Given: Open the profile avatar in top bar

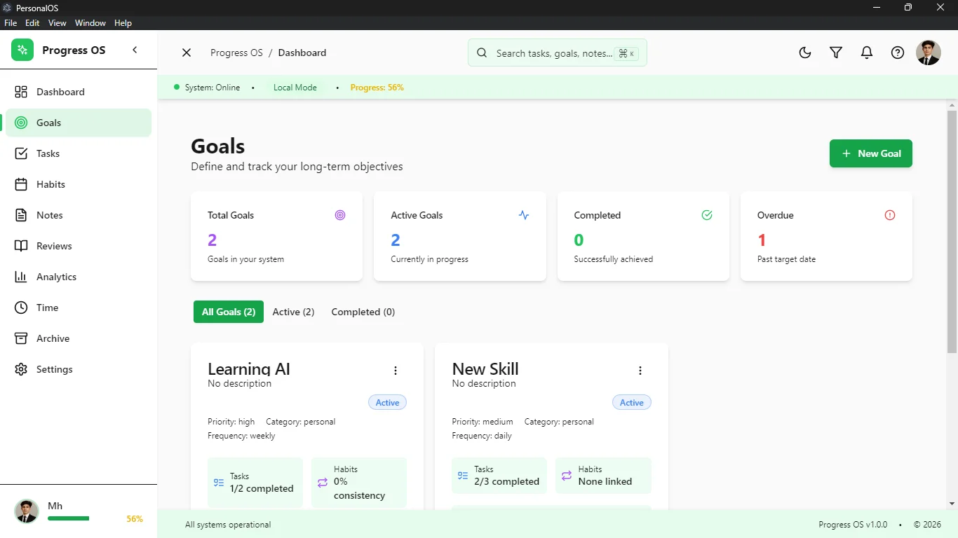Looking at the screenshot, I should (929, 53).
